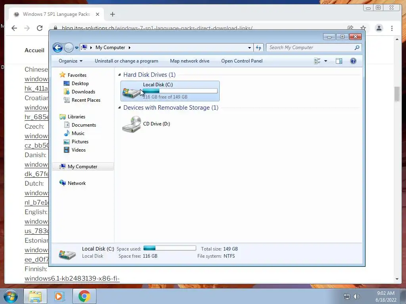The height and width of the screenshot is (304, 406).
Task: Click the search magnifier icon
Action: point(357,47)
